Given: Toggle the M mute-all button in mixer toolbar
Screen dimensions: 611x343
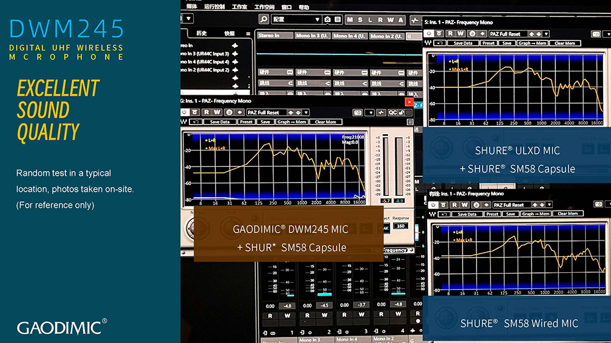Looking at the screenshot, I should tap(350, 20).
